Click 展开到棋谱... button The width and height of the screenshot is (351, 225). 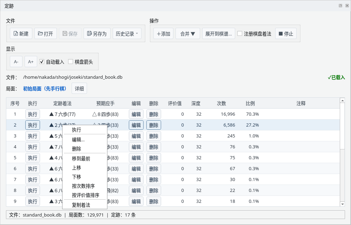[x=218, y=34]
